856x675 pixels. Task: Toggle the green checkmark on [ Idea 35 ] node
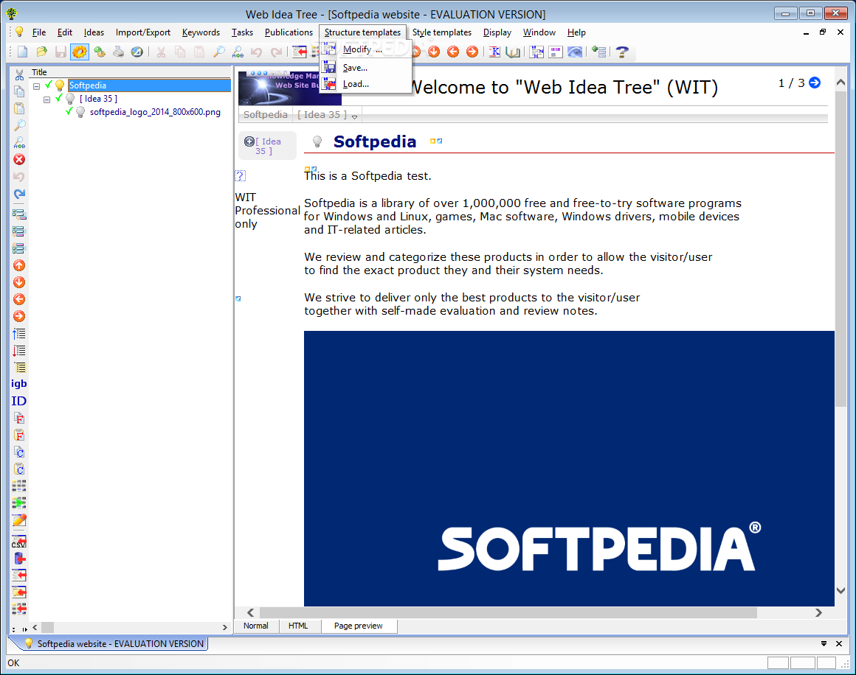coord(59,98)
